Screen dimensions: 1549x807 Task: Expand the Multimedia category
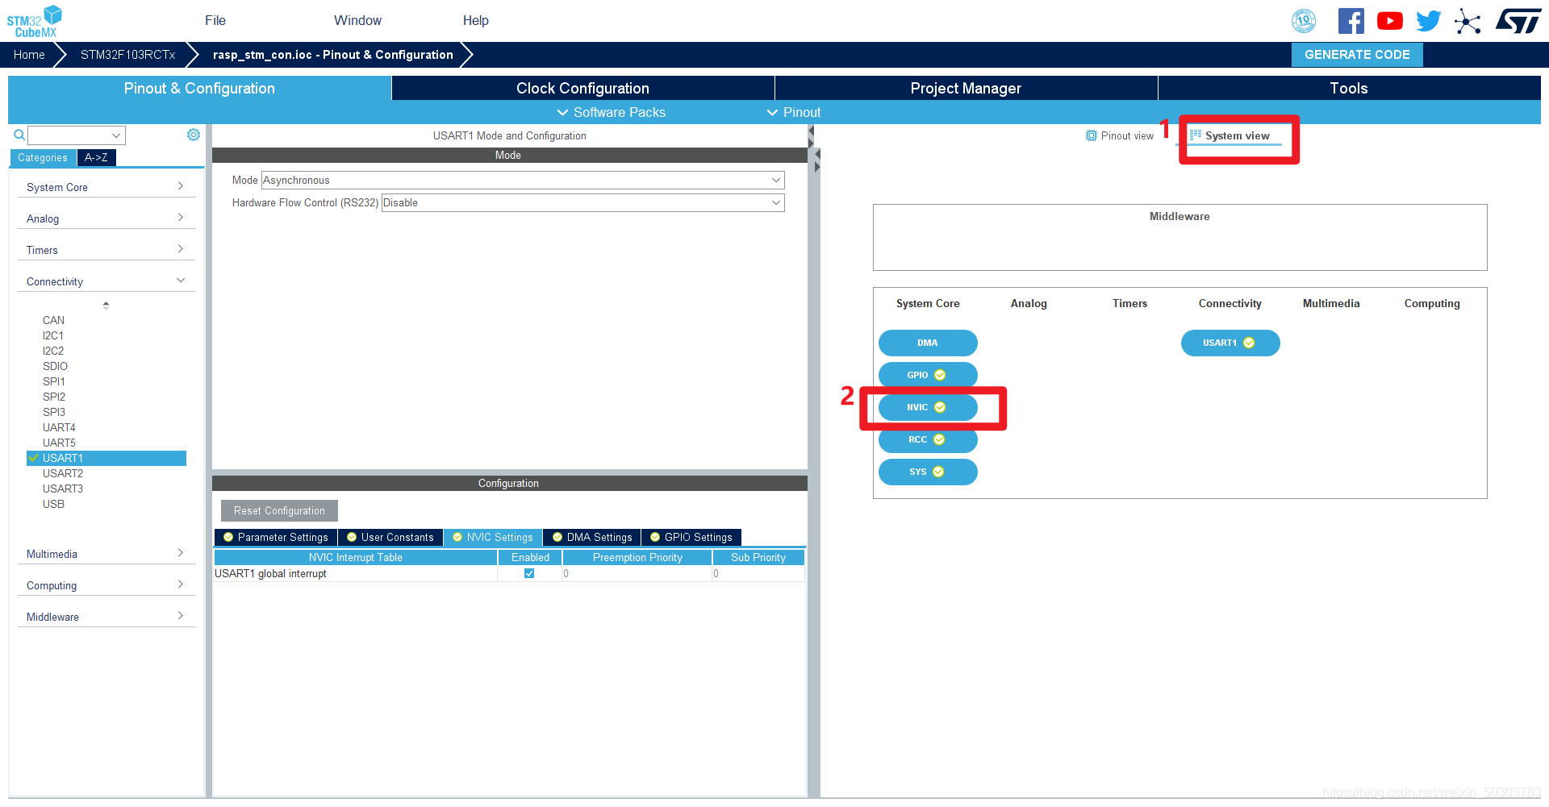click(106, 554)
